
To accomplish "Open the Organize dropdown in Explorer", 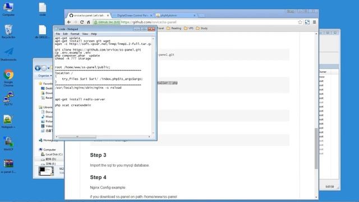I will tap(45, 76).
